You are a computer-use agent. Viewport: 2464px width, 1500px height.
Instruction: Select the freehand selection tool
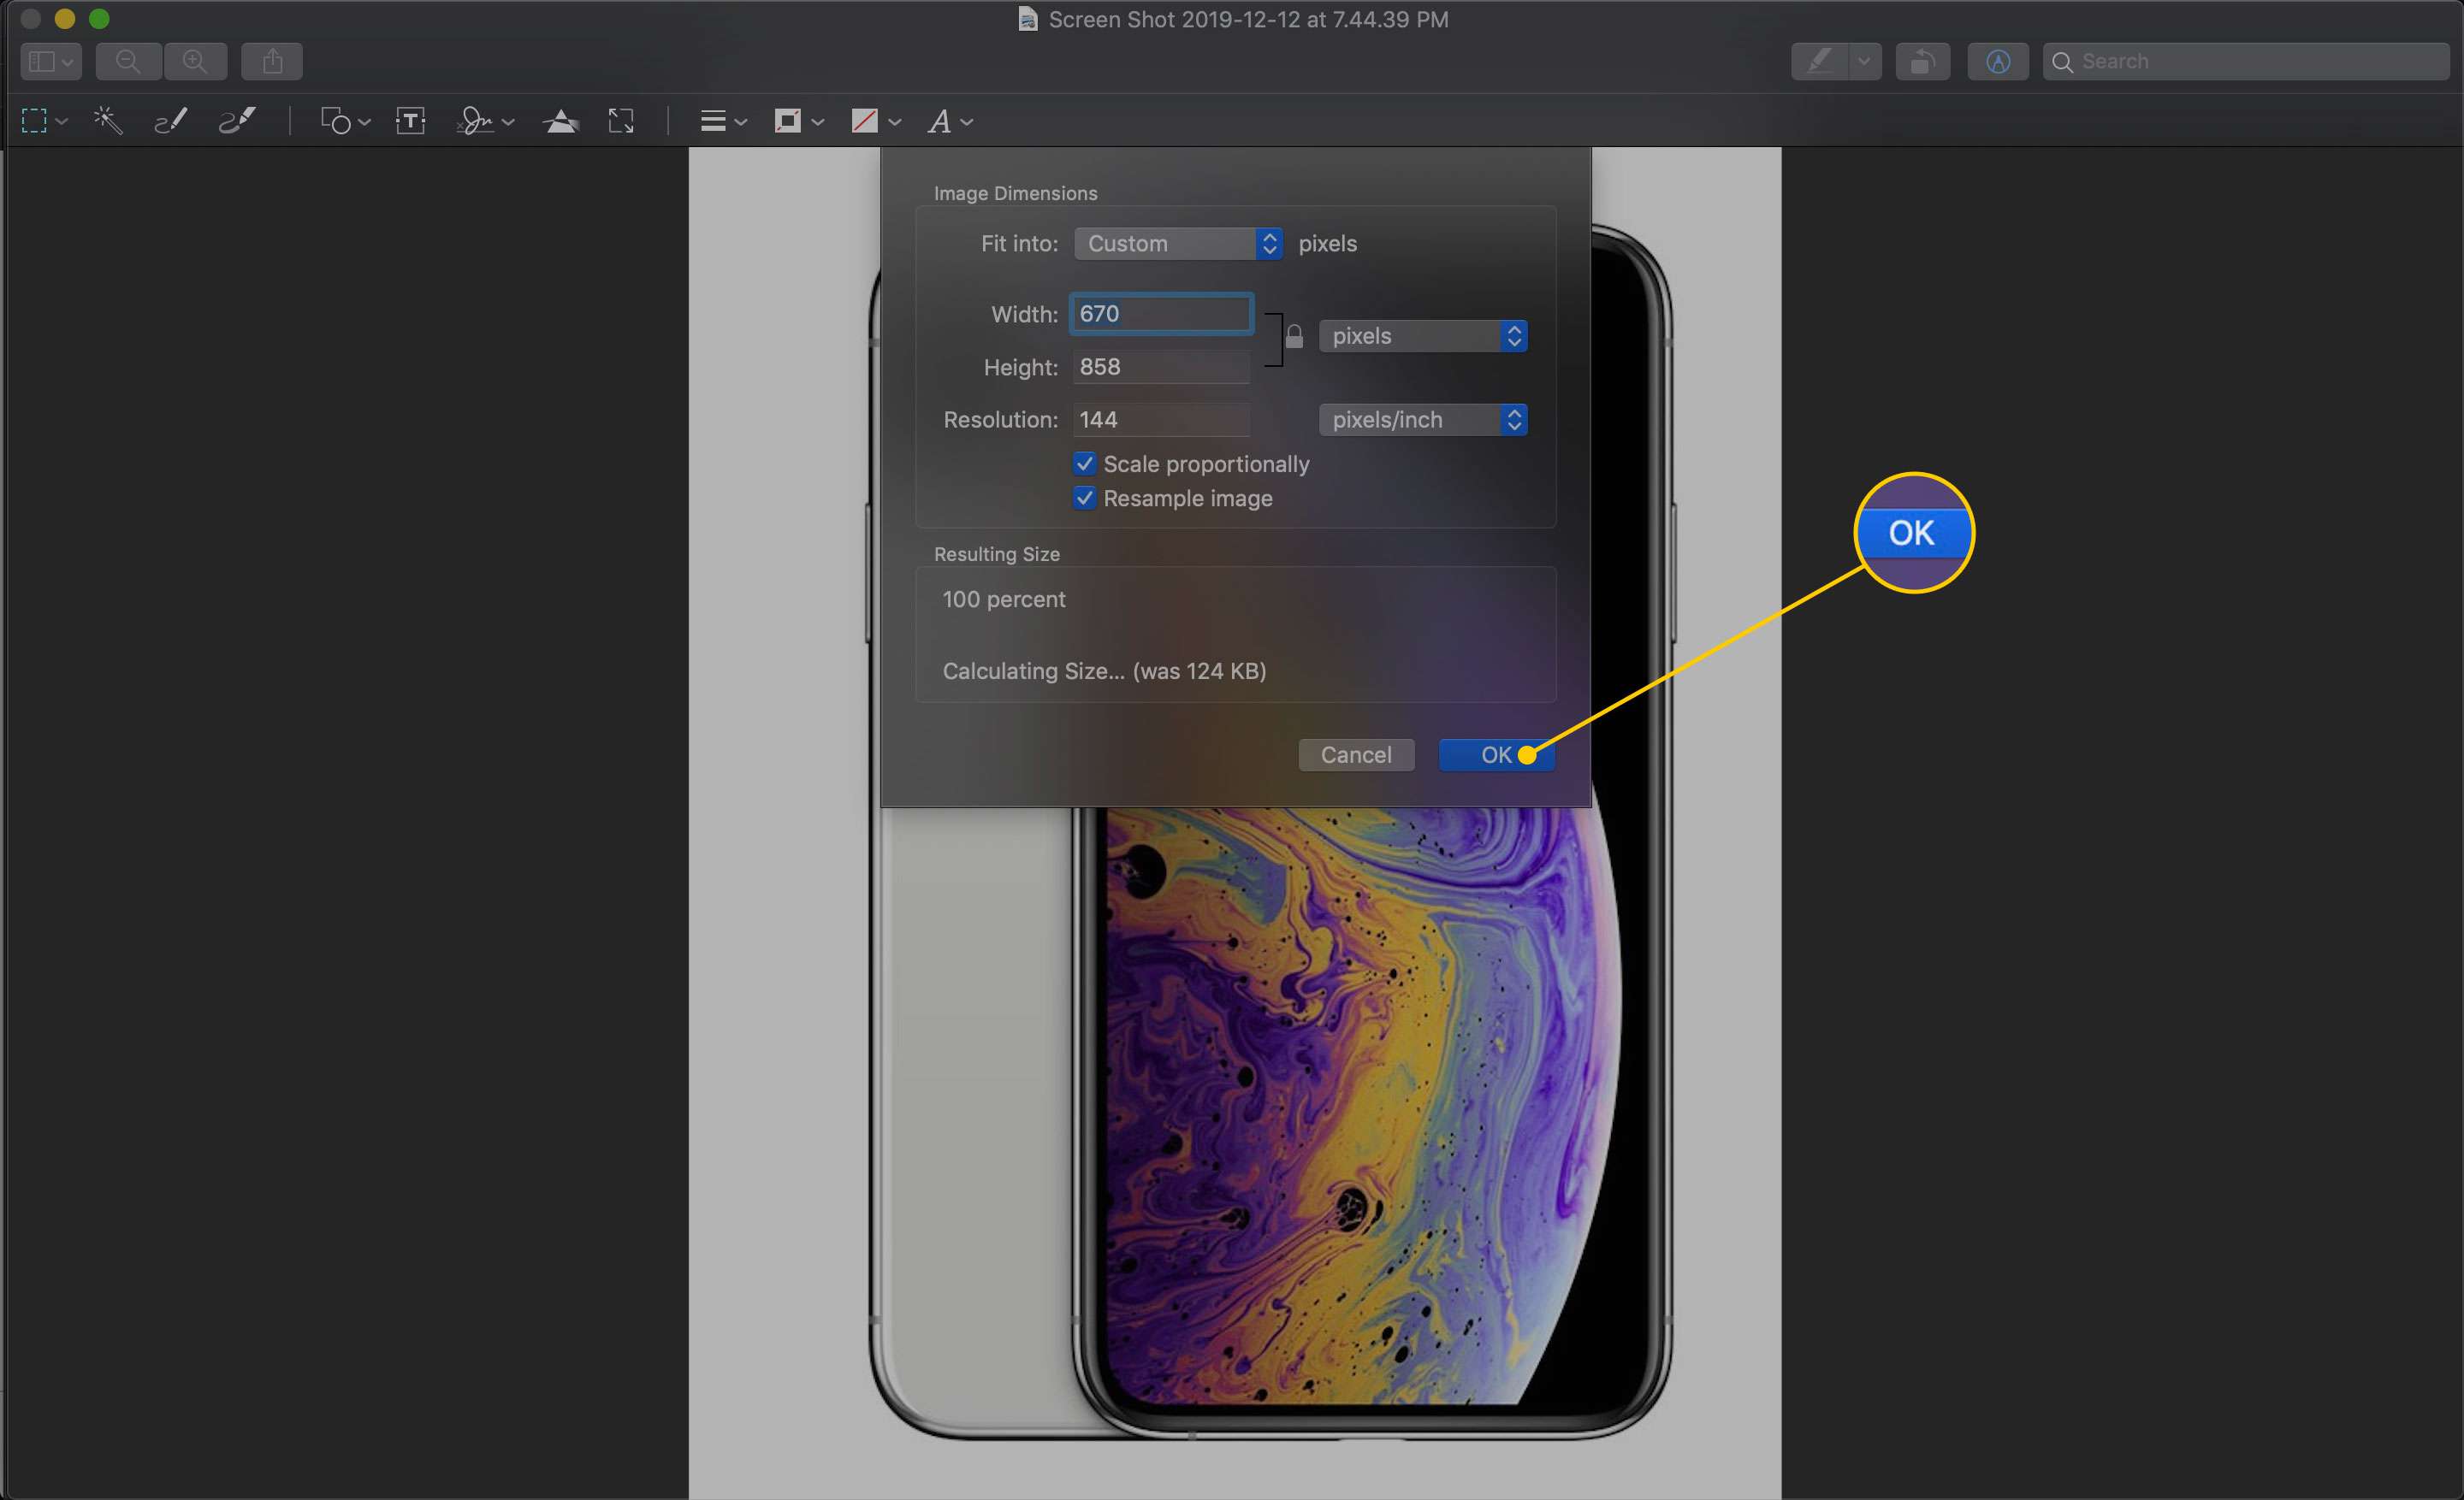click(171, 120)
